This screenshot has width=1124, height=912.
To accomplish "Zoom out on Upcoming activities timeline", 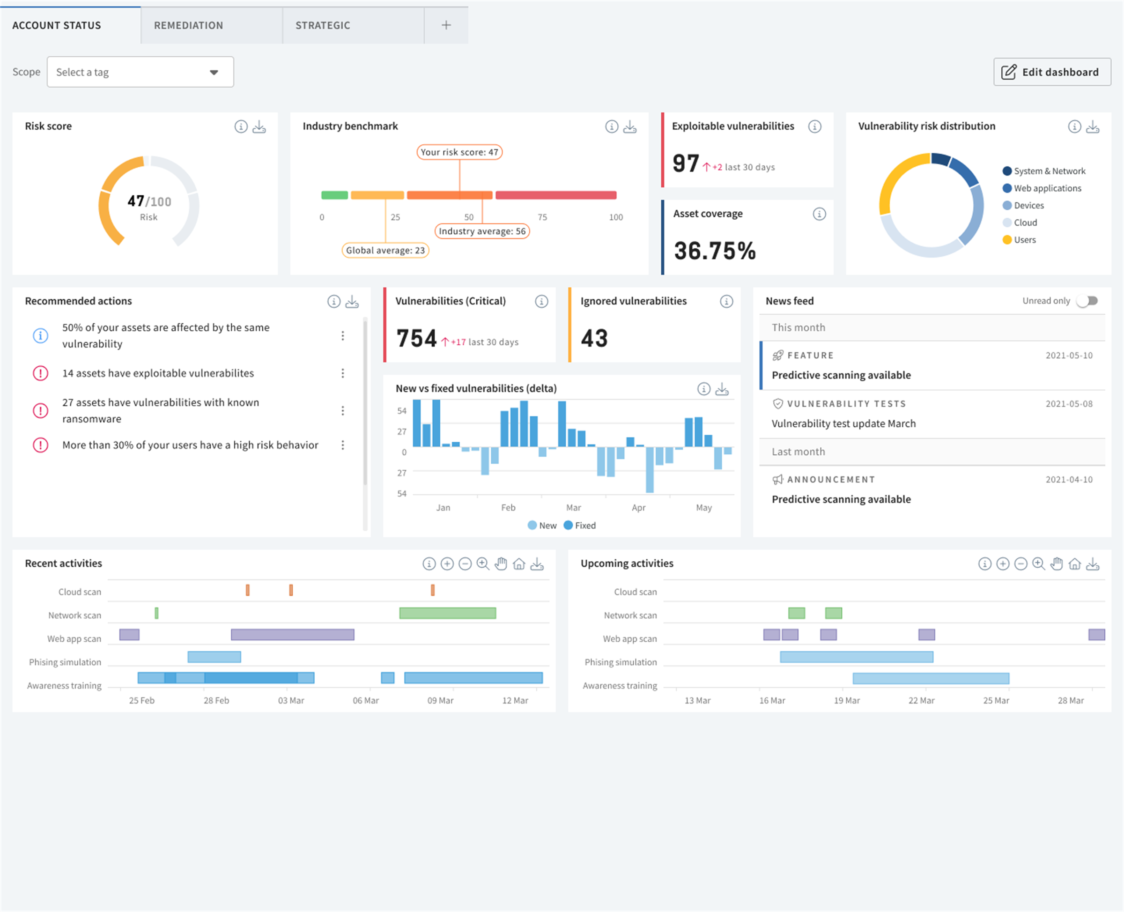I will pos(1020,564).
